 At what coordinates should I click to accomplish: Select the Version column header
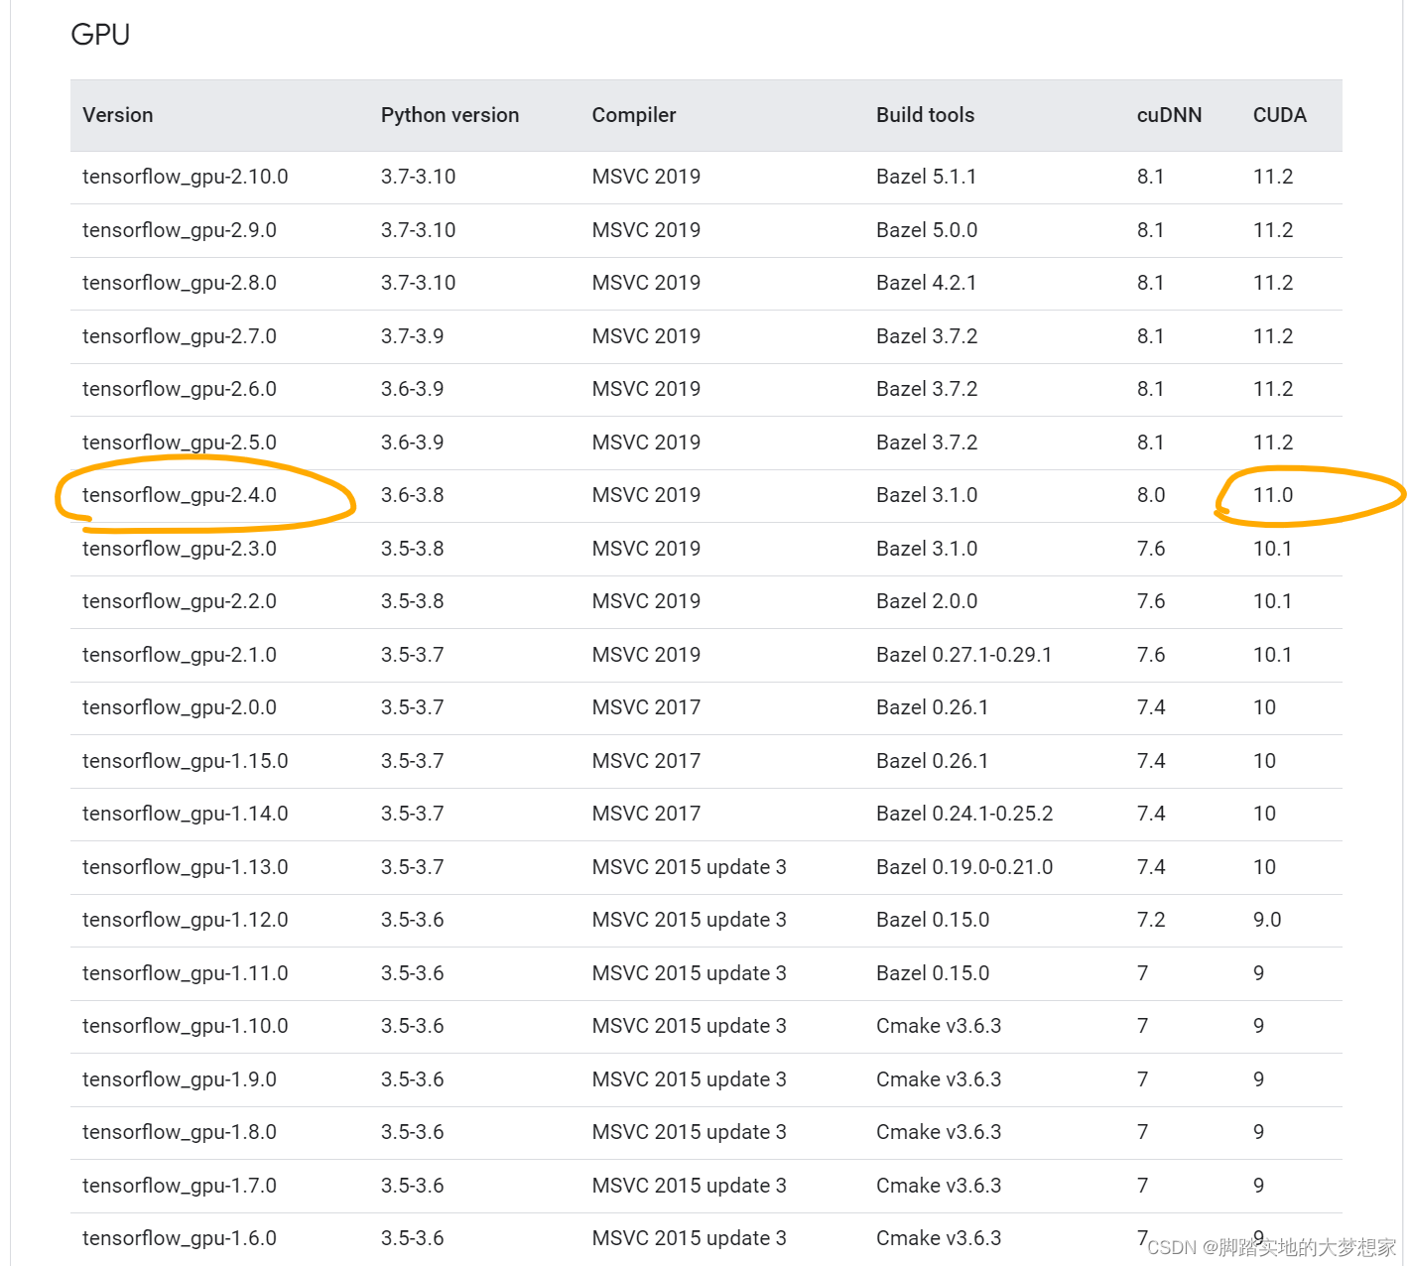118,115
